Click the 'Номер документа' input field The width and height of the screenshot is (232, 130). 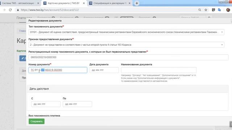point(58,70)
